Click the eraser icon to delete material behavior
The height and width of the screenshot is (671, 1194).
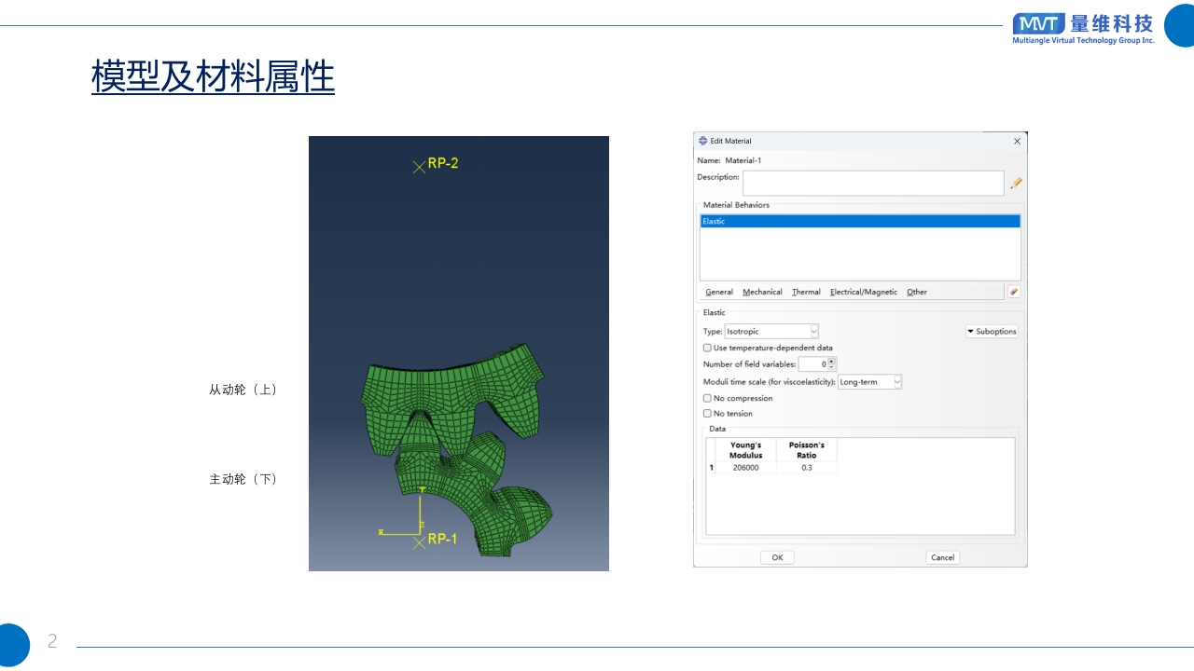(x=1013, y=292)
